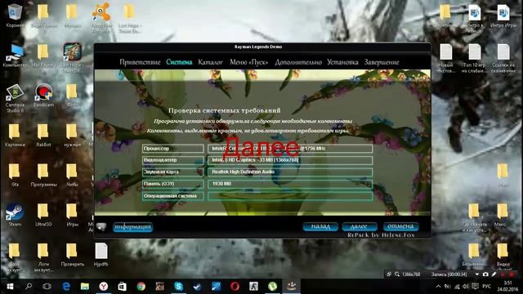Open volume control in system tray
Image resolution: width=523 pixels, height=294 pixels.
point(466,287)
